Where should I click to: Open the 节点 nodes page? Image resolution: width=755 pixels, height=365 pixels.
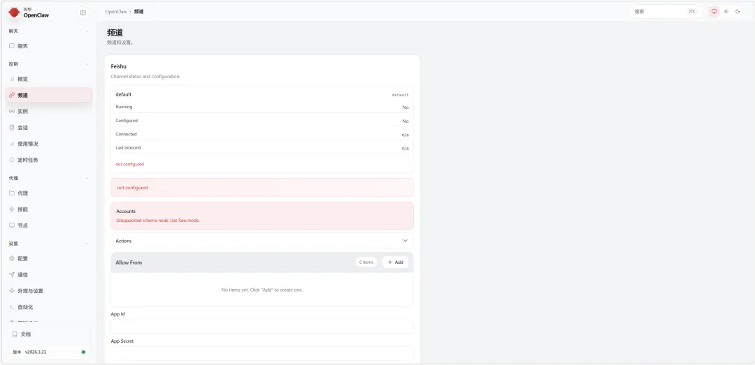(49, 225)
